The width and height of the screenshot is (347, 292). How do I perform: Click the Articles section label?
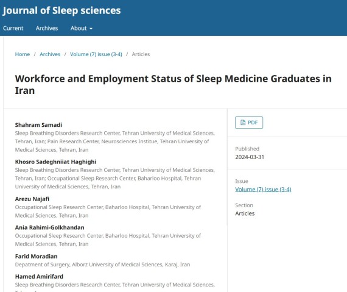point(245,213)
